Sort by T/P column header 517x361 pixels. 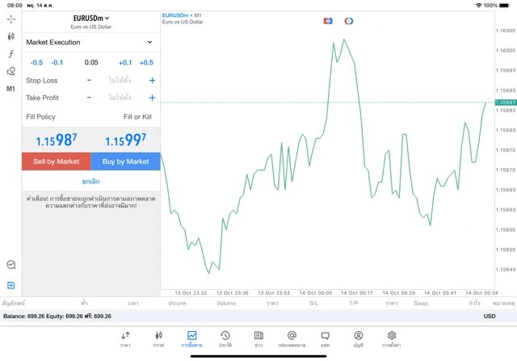click(x=354, y=303)
